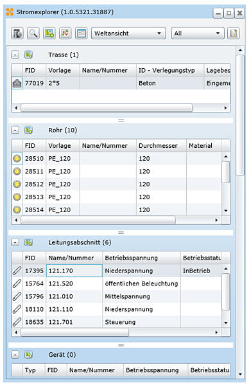251x385 pixels.
Task: Click the toolbar form/details view icon
Action: pos(82,33)
